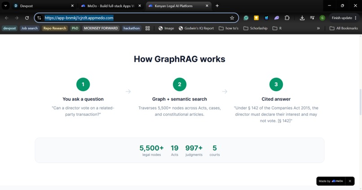Open the Chrome three-dot menu
Image resolution: width=362 pixels, height=190 pixels.
356,18
